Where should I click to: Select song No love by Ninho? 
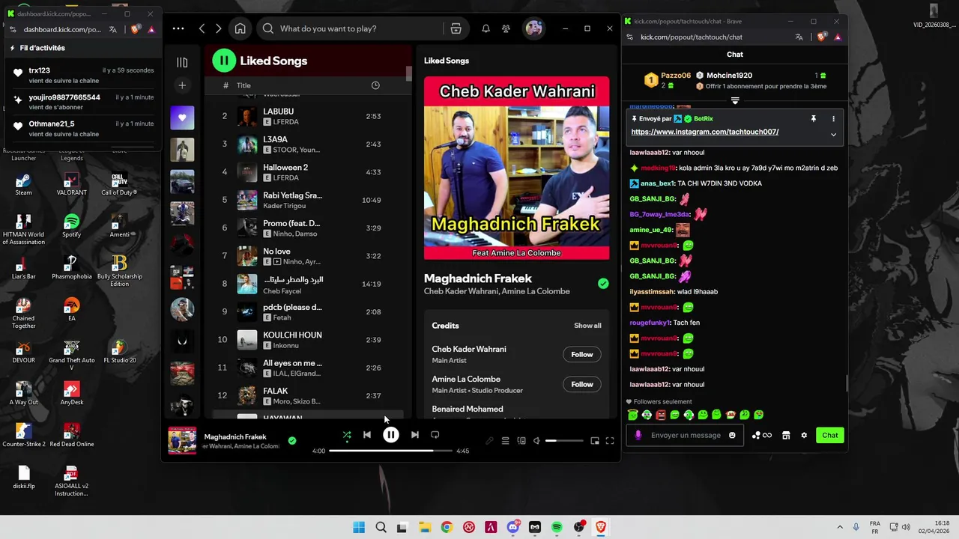pos(309,256)
